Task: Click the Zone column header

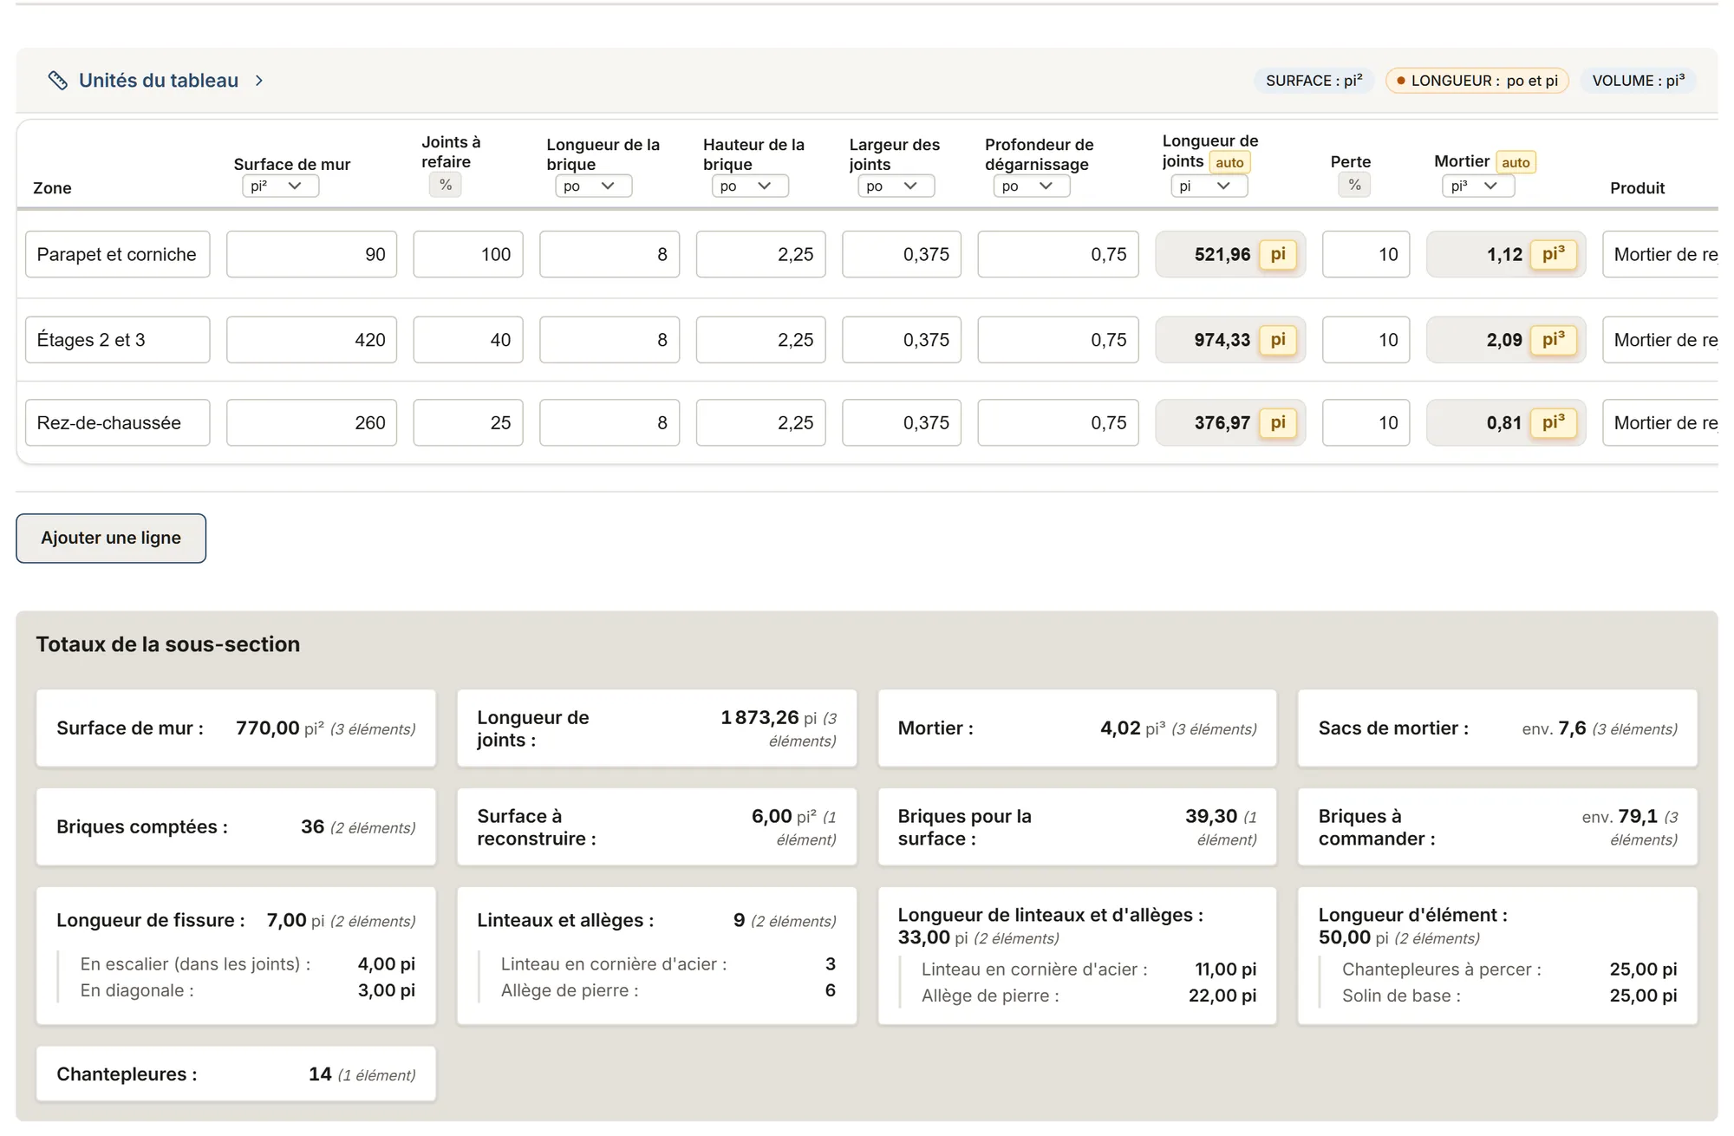Action: 52,188
